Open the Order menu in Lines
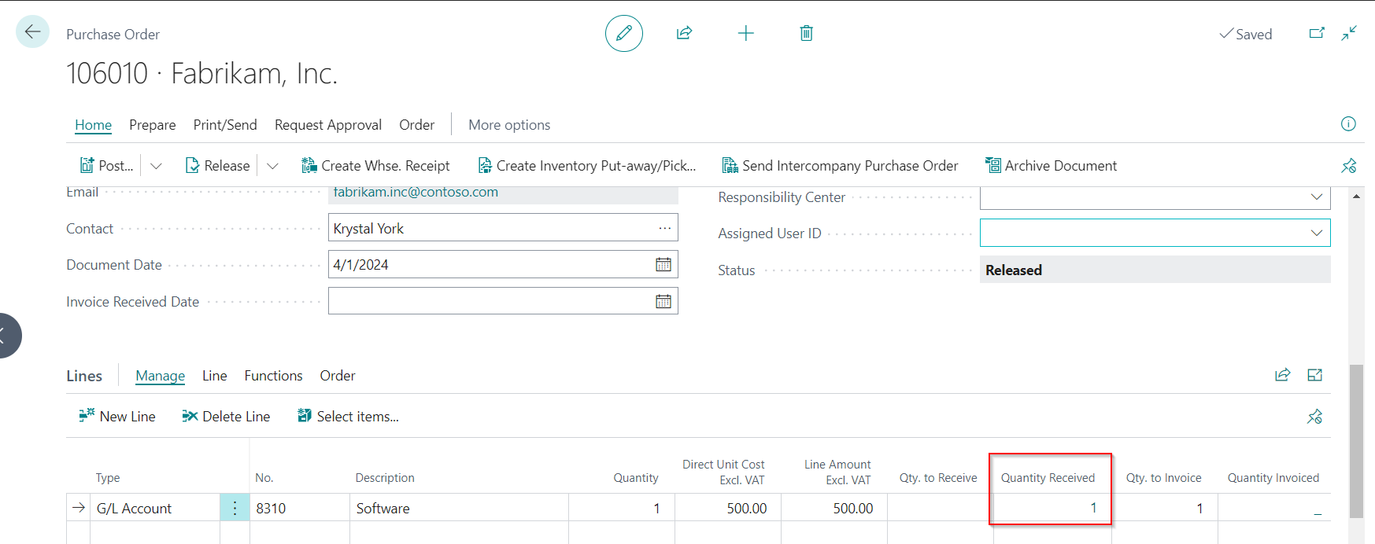This screenshot has width=1375, height=544. [338, 376]
